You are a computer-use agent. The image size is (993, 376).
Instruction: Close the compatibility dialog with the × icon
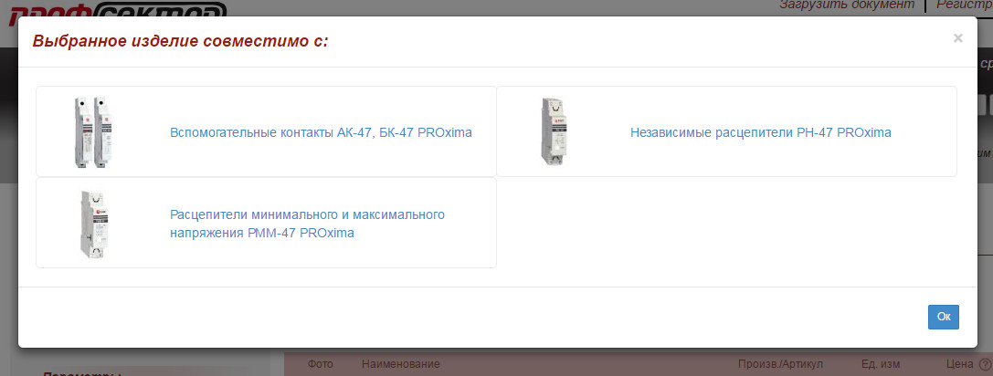coord(957,38)
